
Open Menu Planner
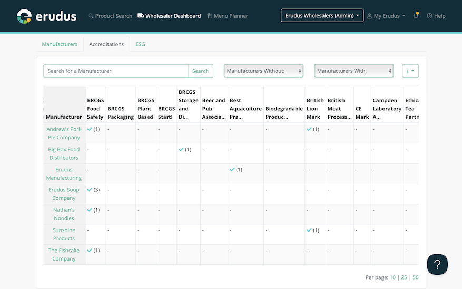pos(228,16)
